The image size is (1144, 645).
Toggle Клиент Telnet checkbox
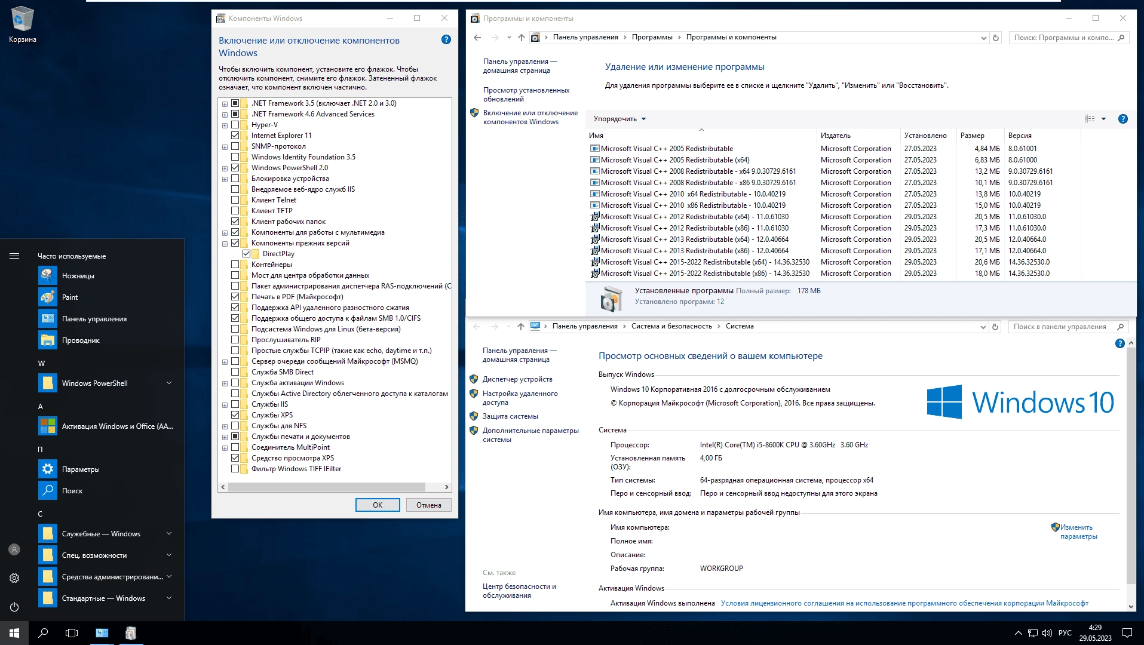235,200
